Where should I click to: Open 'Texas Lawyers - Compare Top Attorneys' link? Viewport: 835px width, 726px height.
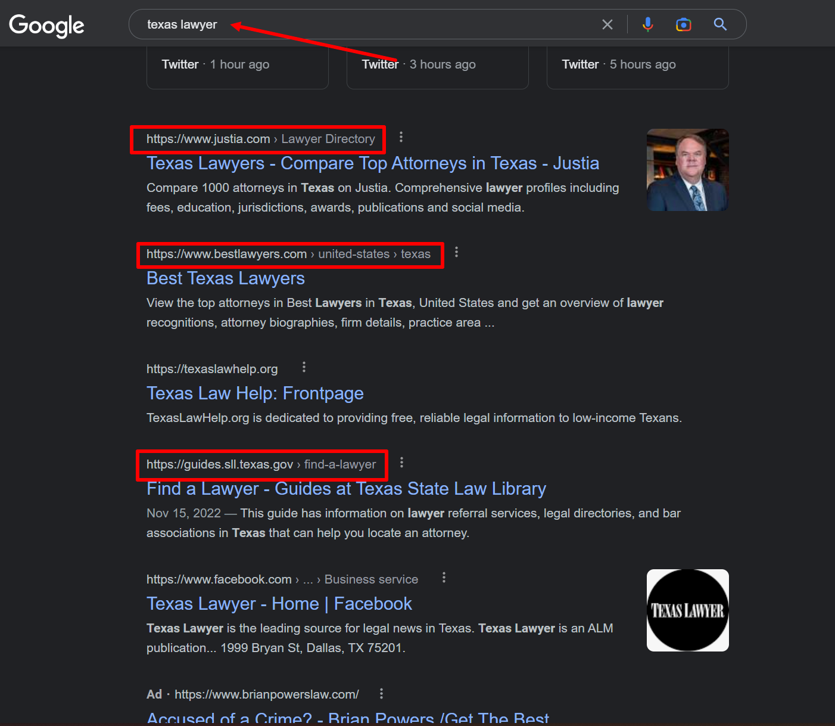(x=373, y=163)
